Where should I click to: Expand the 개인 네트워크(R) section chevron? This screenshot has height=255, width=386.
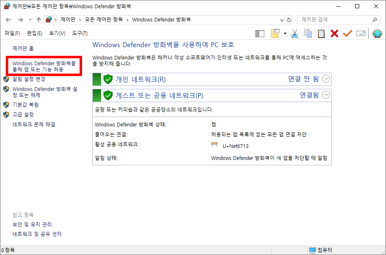[326, 79]
